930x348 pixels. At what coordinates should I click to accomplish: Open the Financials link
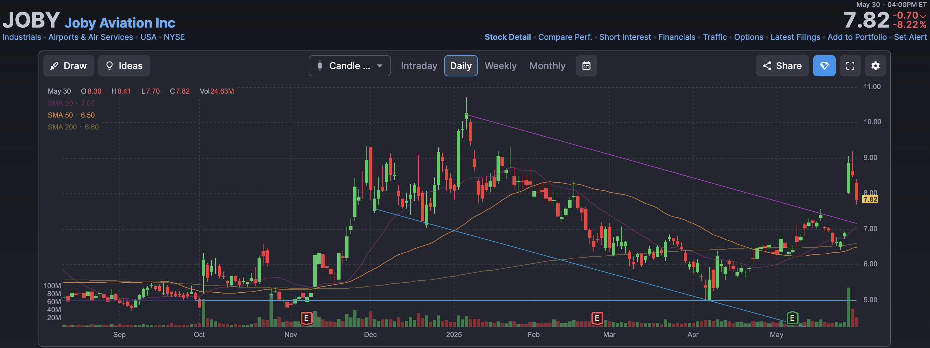[x=676, y=37]
